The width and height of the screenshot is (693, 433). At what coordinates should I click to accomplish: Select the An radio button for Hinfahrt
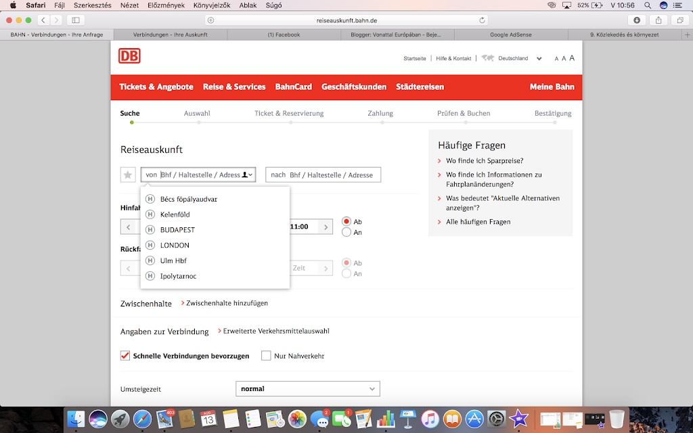346,232
